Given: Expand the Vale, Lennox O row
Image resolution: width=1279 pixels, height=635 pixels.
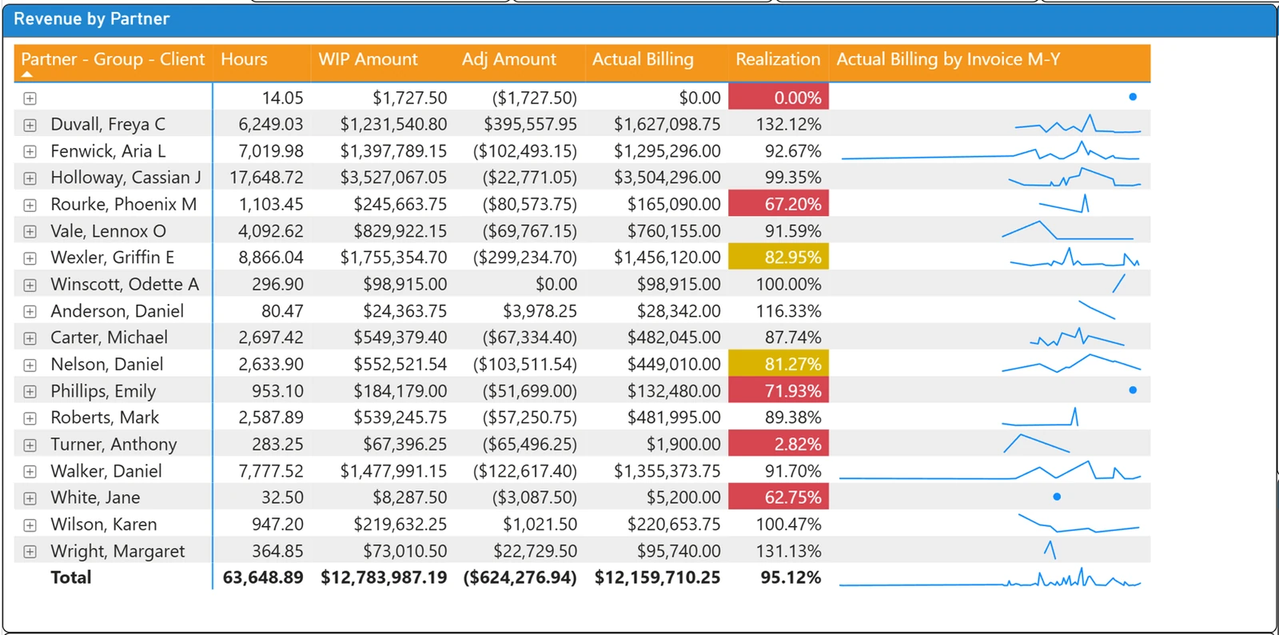Looking at the screenshot, I should [x=30, y=232].
